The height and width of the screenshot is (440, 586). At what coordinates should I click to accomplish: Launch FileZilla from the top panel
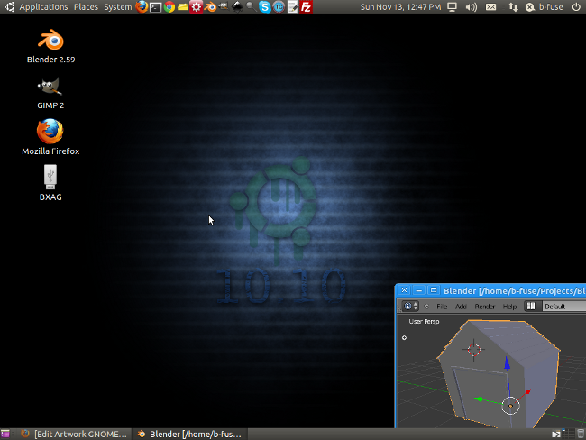[x=307, y=6]
